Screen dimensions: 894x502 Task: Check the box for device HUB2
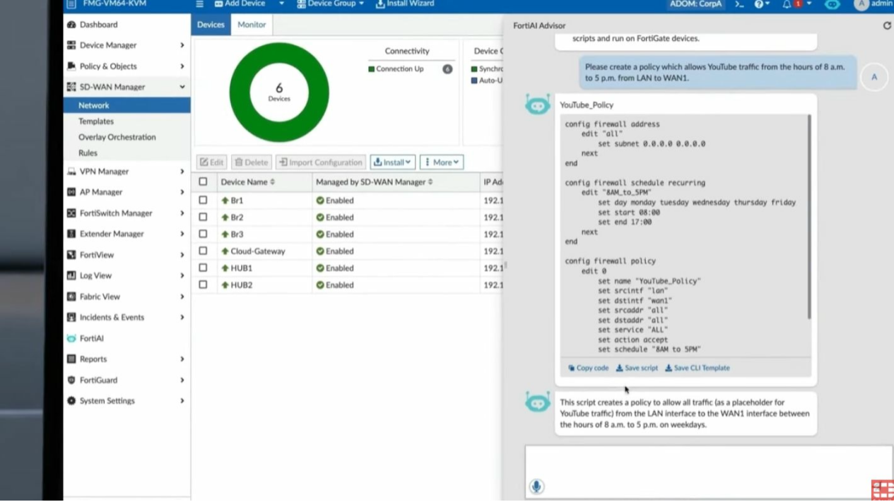point(203,285)
